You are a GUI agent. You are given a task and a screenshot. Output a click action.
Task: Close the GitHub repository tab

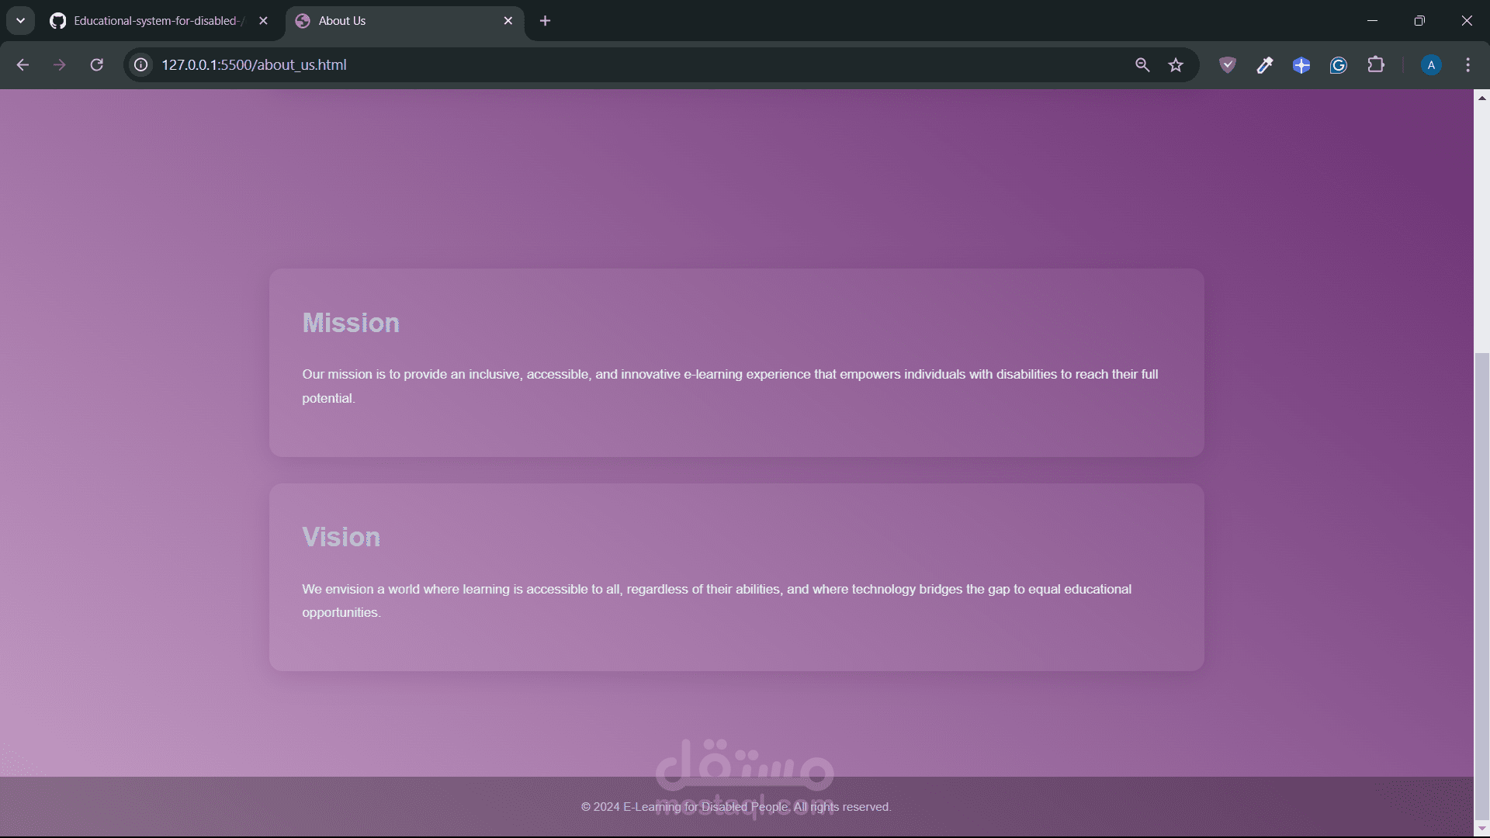pyautogui.click(x=263, y=21)
